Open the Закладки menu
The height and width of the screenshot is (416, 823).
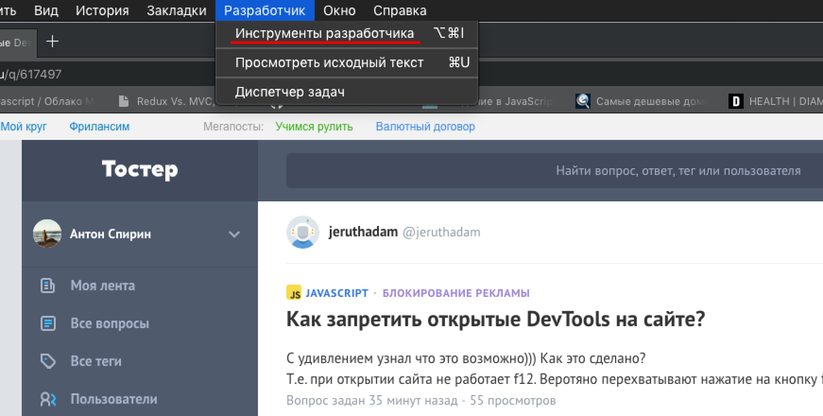click(177, 10)
